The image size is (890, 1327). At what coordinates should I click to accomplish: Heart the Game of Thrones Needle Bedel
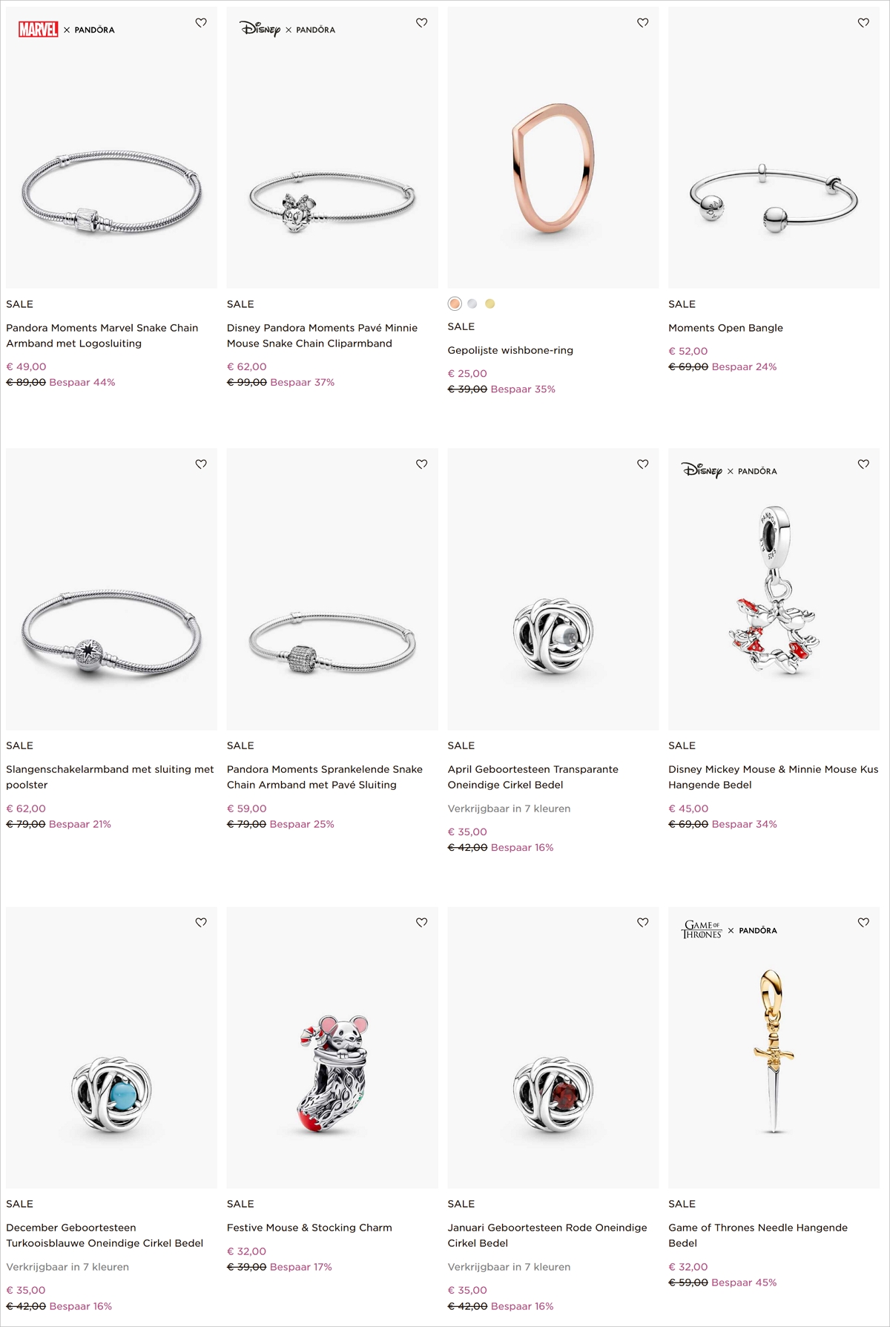(863, 923)
